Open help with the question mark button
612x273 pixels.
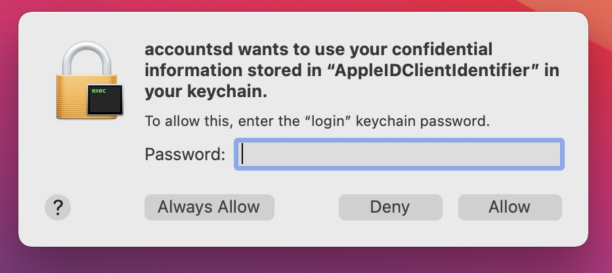click(58, 207)
